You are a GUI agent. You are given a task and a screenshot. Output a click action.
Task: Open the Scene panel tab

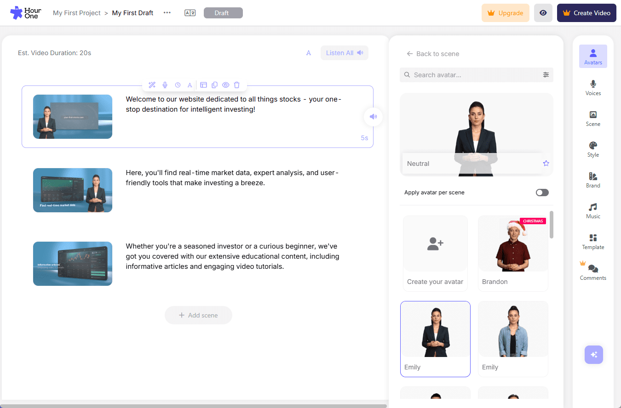point(593,118)
